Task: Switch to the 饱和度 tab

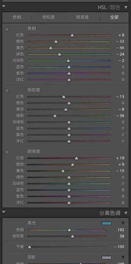Action: pos(49,17)
